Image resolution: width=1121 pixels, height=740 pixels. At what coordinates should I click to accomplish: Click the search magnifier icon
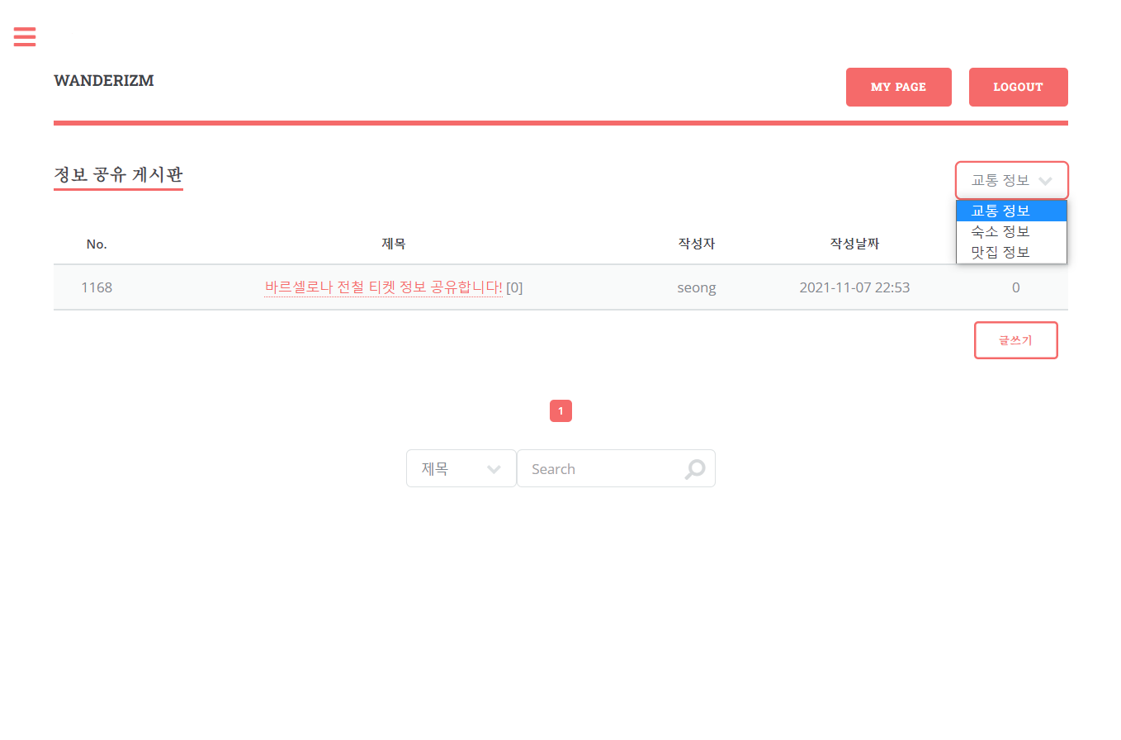pyautogui.click(x=695, y=469)
